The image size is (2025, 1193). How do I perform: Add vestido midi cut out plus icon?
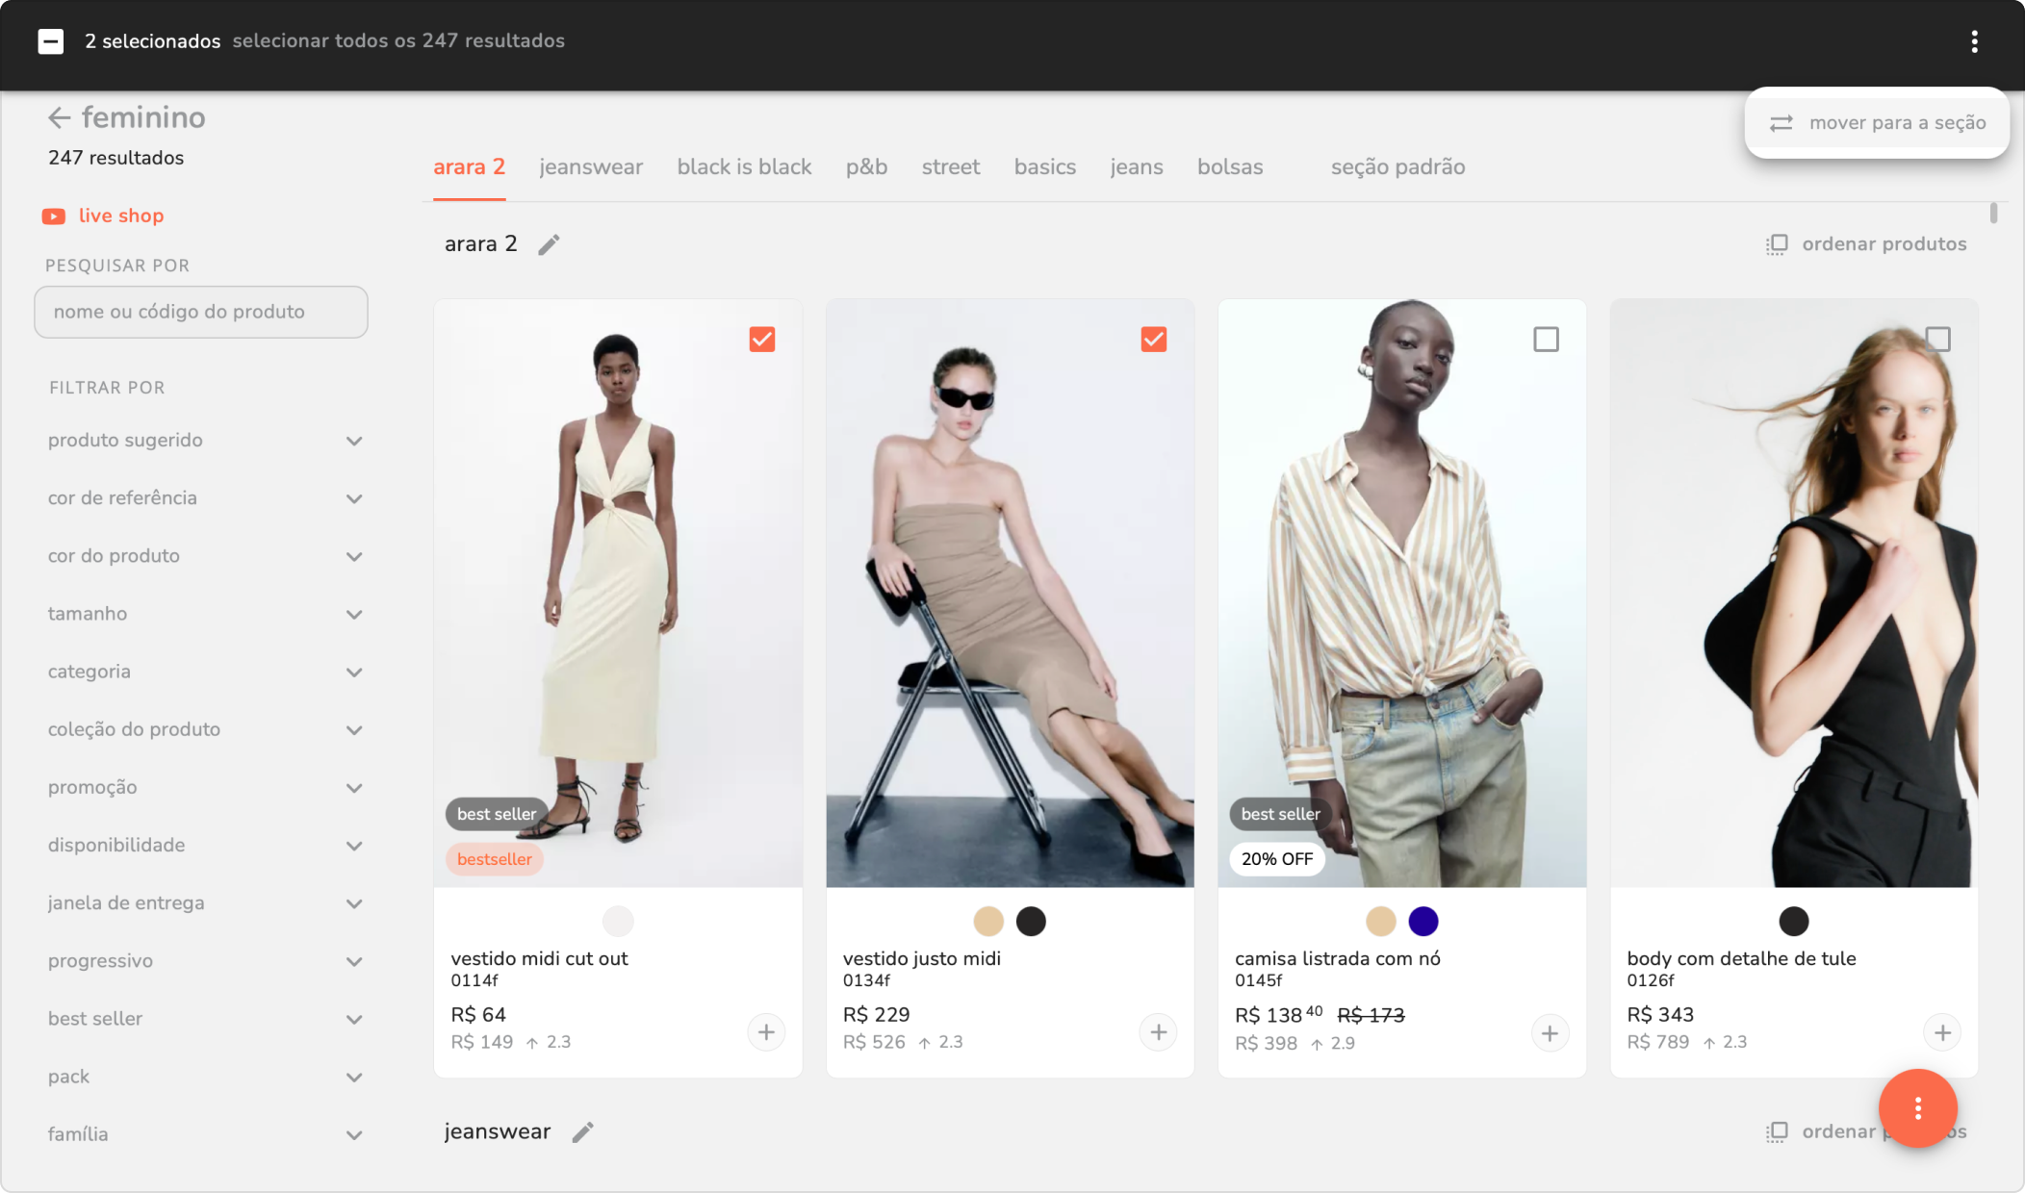[766, 1032]
